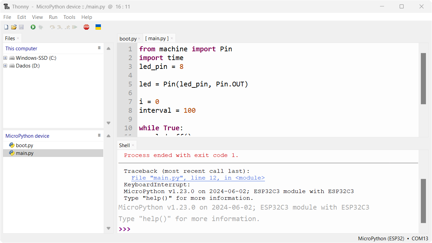Stop/Restart the backend with the stop sign icon
Viewport: 432px width, 243px height.
(86, 27)
